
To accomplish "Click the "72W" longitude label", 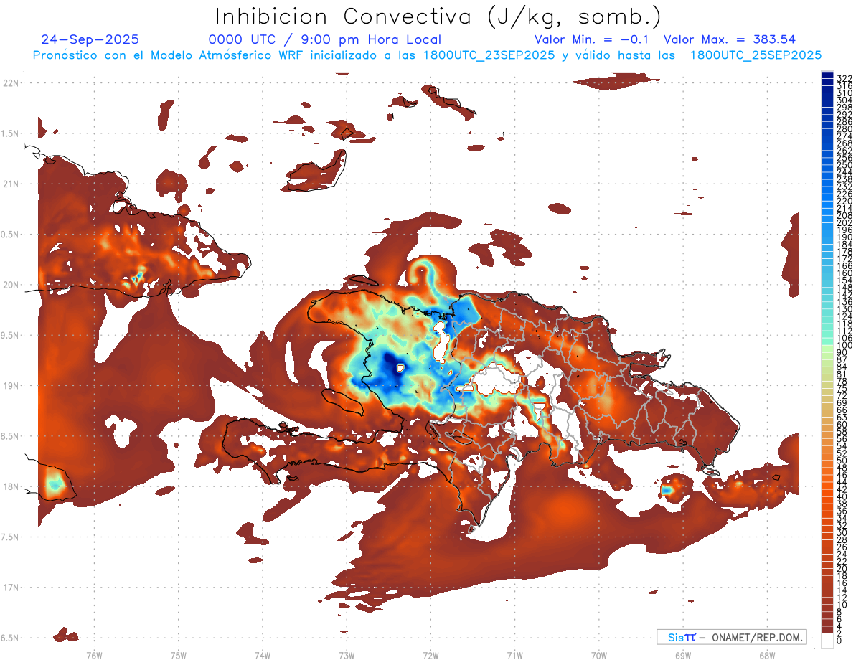I will [430, 656].
